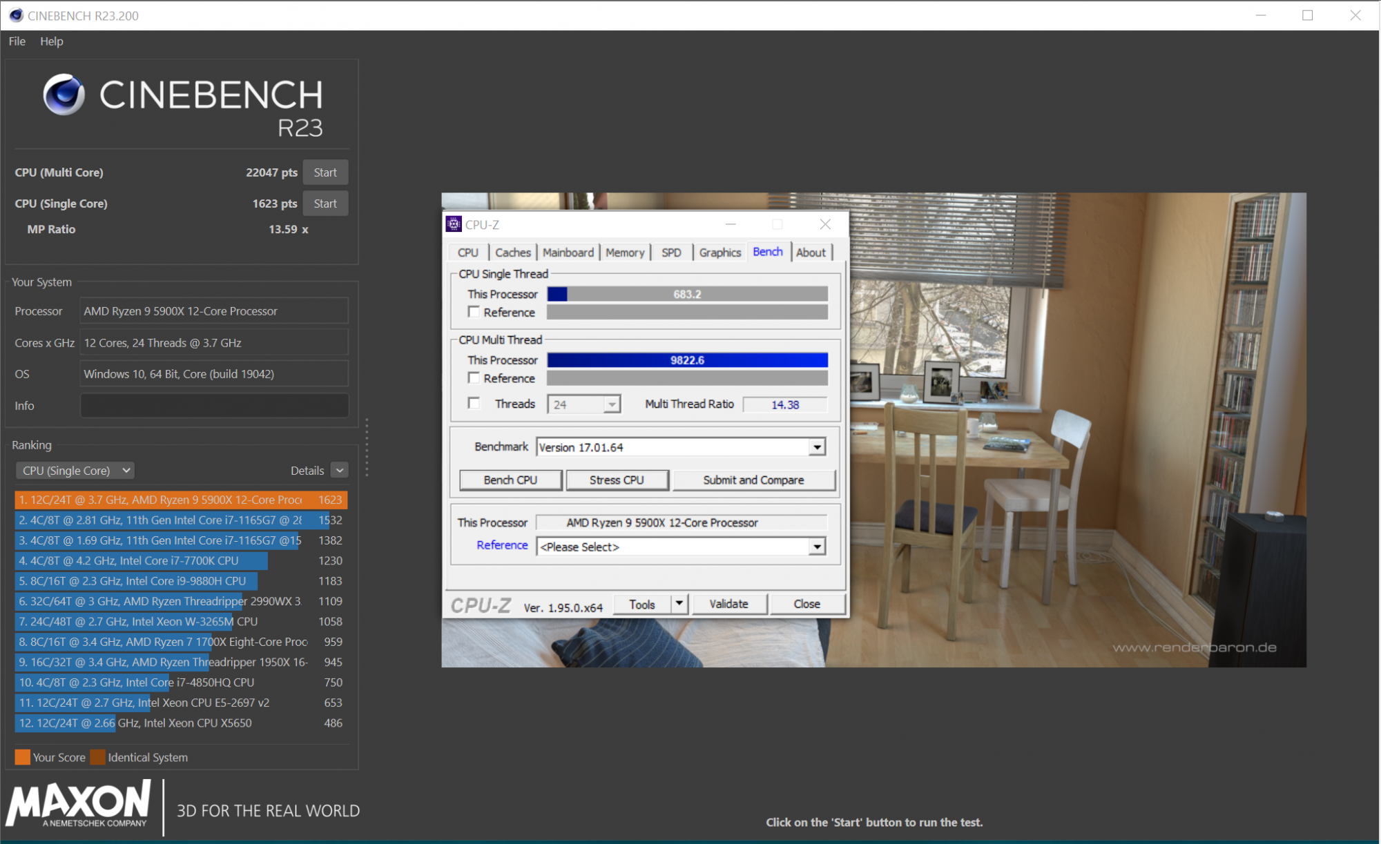
Task: Expand the Details chevron in Ranking
Action: click(339, 471)
